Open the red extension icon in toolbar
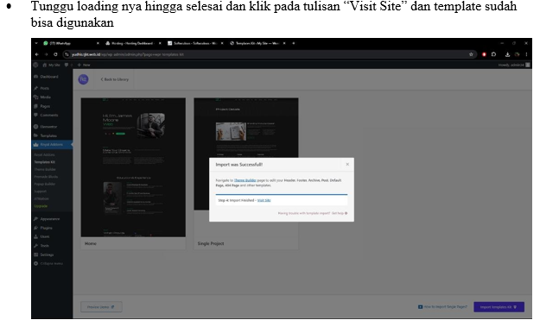Viewport: 559px width, 320px height. point(484,54)
